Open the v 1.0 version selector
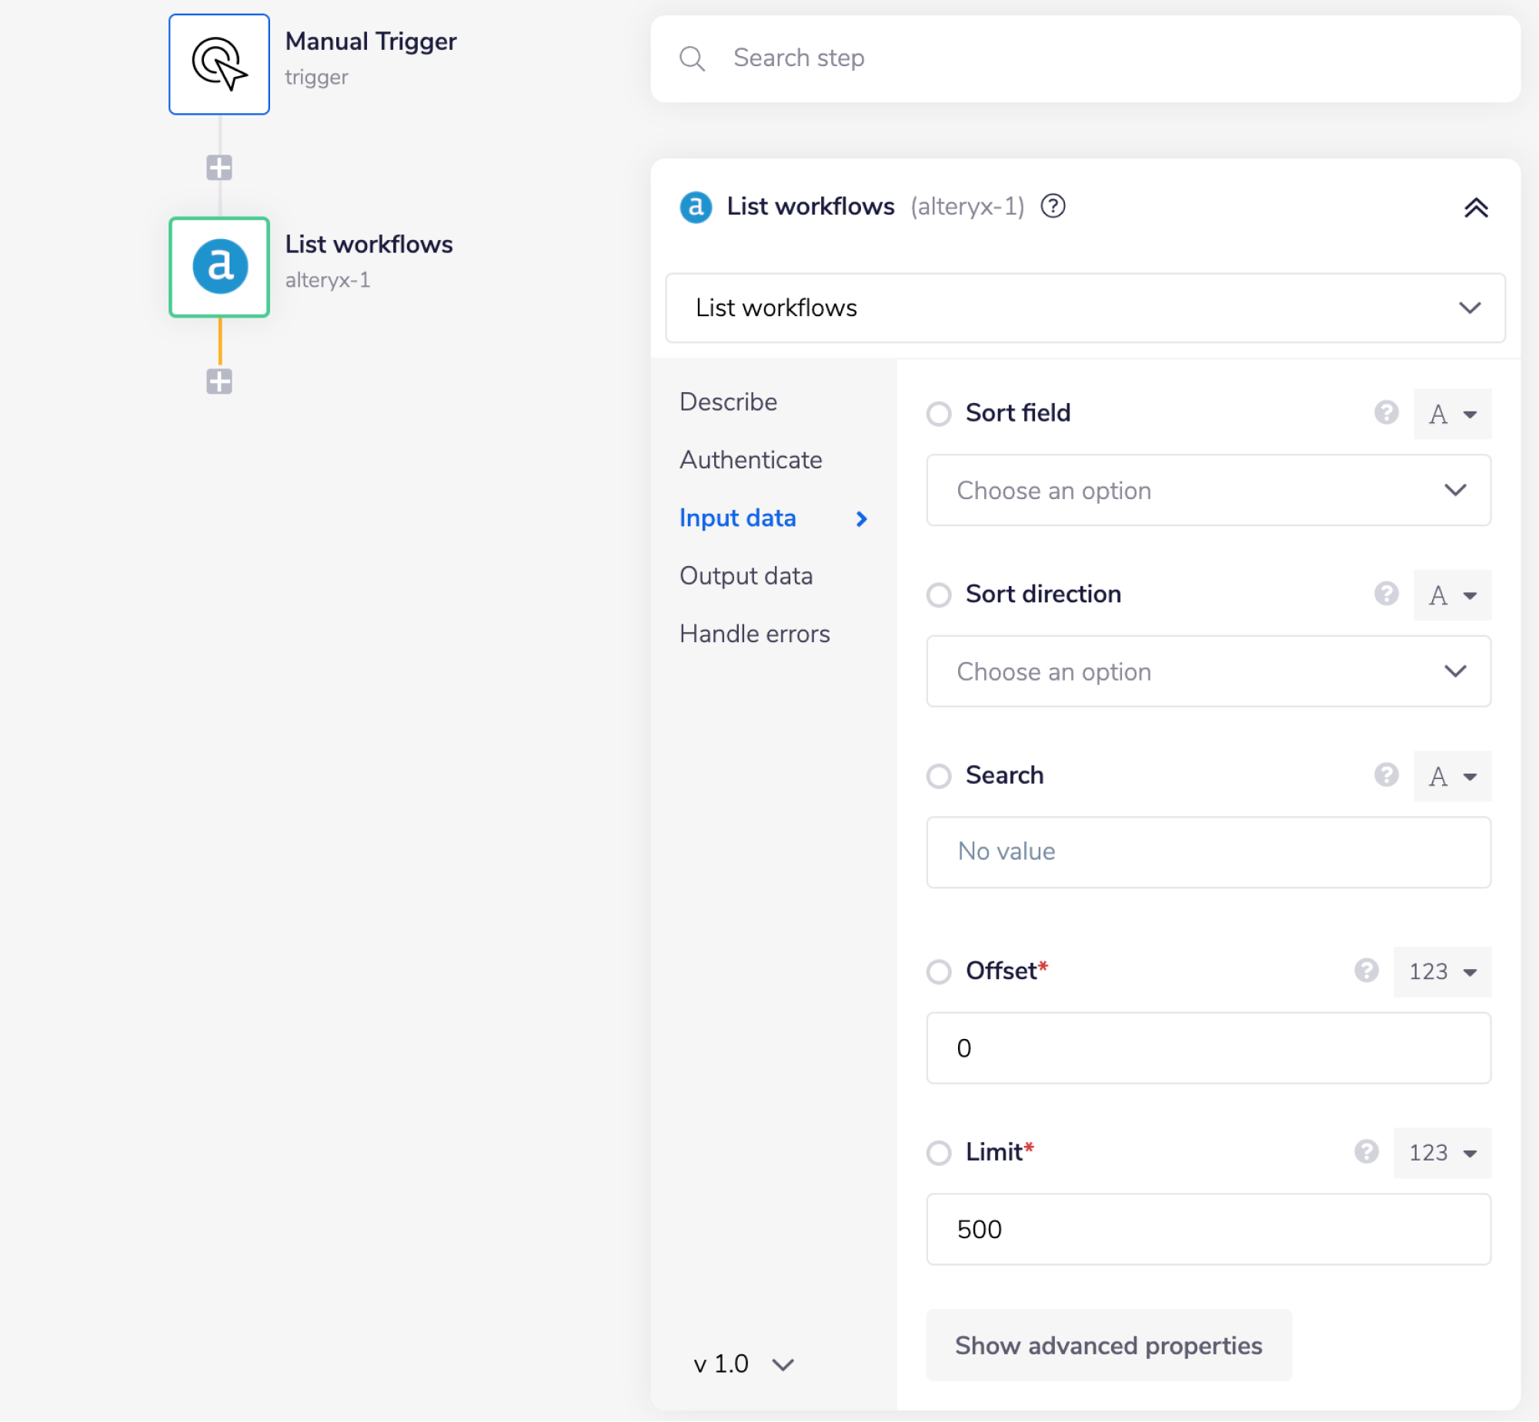Viewport: 1539px width, 1422px height. (743, 1364)
